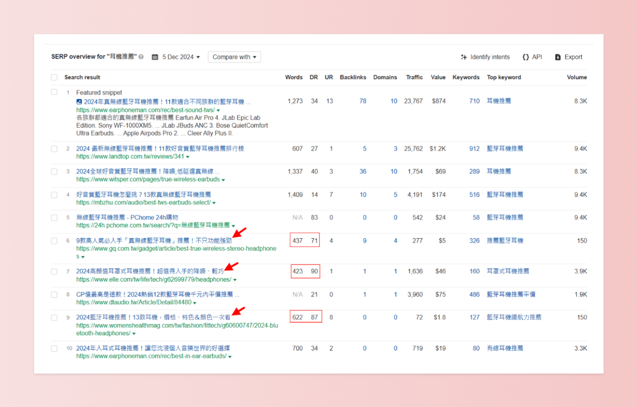The width and height of the screenshot is (637, 407).
Task: Click the top keyword link "藍芽耳機推薦"
Action: [505, 149]
